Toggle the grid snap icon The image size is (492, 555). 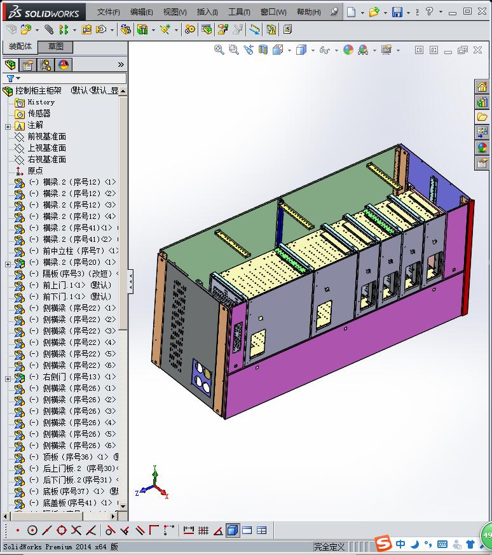[203, 530]
